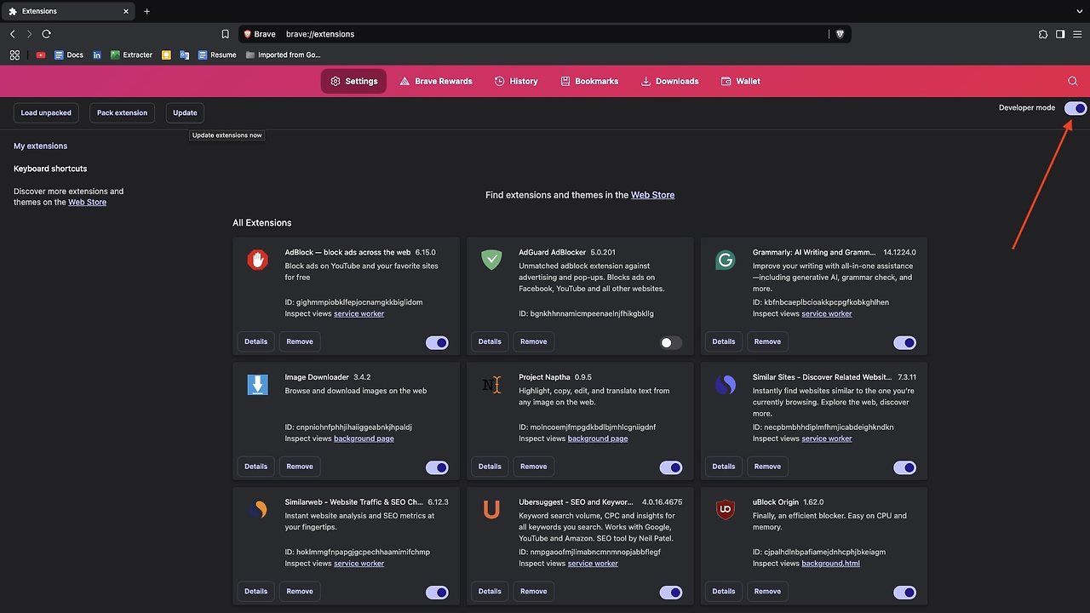The width and height of the screenshot is (1090, 613).
Task: Disable the Image Downloader toggle
Action: 437,467
